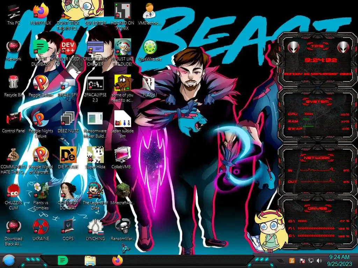This screenshot has width=358, height=268.
Task: Click the Plants vs Zombies shortcut
Action: pos(41,196)
